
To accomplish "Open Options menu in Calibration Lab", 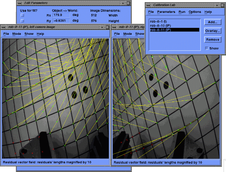I will point(195,12).
